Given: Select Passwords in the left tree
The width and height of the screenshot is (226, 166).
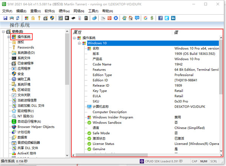Looking at the screenshot, I should point(26,47).
